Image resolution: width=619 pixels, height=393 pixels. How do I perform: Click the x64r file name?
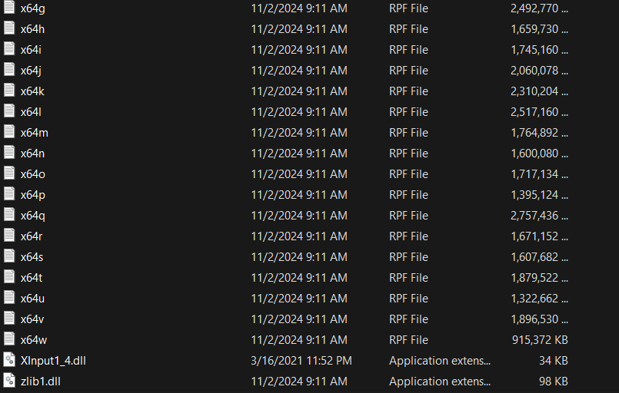(32, 236)
